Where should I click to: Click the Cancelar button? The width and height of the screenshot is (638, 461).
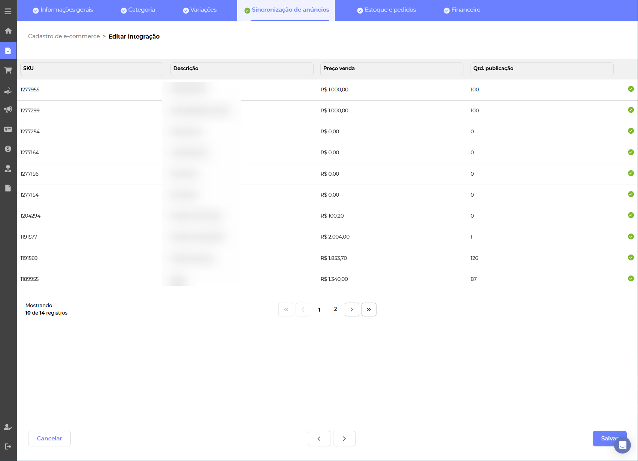49,439
